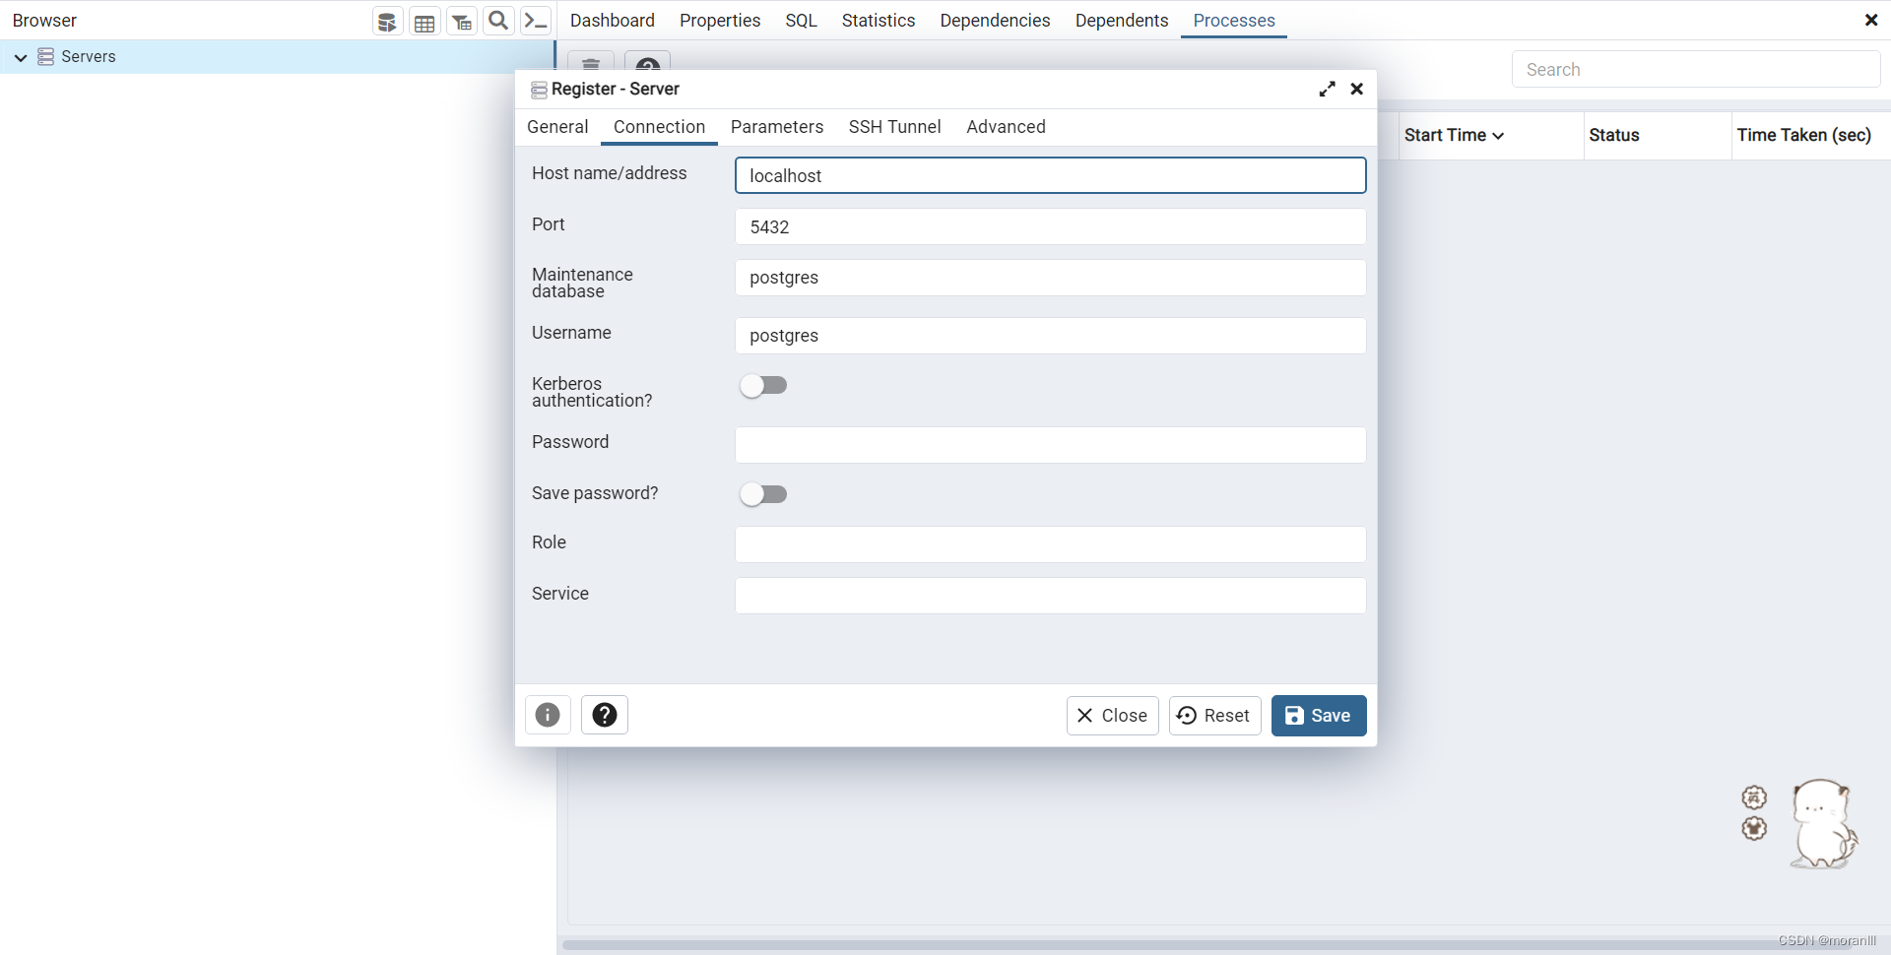Click the View Data table icon
The width and height of the screenshot is (1891, 955).
point(424,21)
